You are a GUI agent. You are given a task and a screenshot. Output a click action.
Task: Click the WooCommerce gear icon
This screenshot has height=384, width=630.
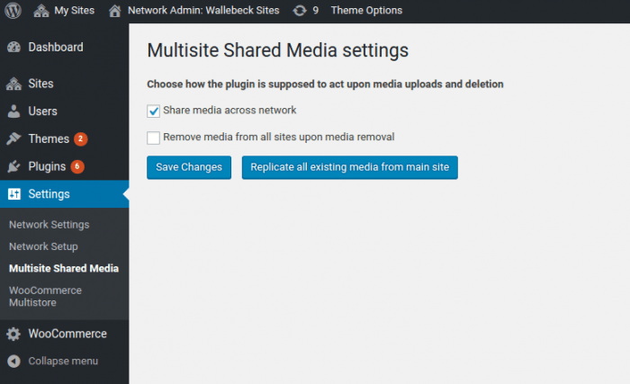tap(13, 334)
